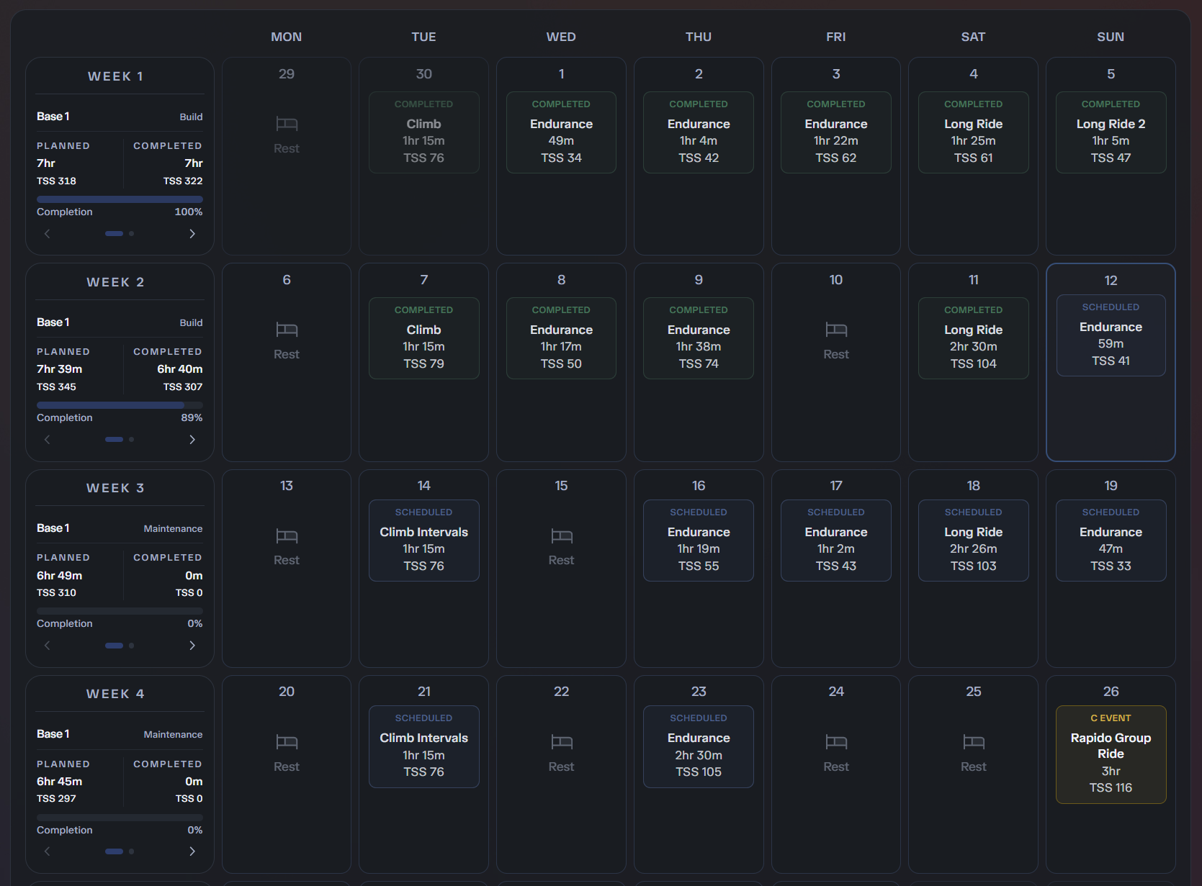1202x886 pixels.
Task: Click the rest bed icon on Monday 6
Action: 287,330
